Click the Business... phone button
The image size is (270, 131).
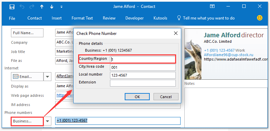tap(27, 121)
